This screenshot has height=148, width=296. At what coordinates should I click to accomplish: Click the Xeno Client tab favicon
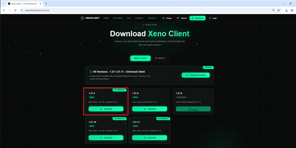(x=9, y=3)
